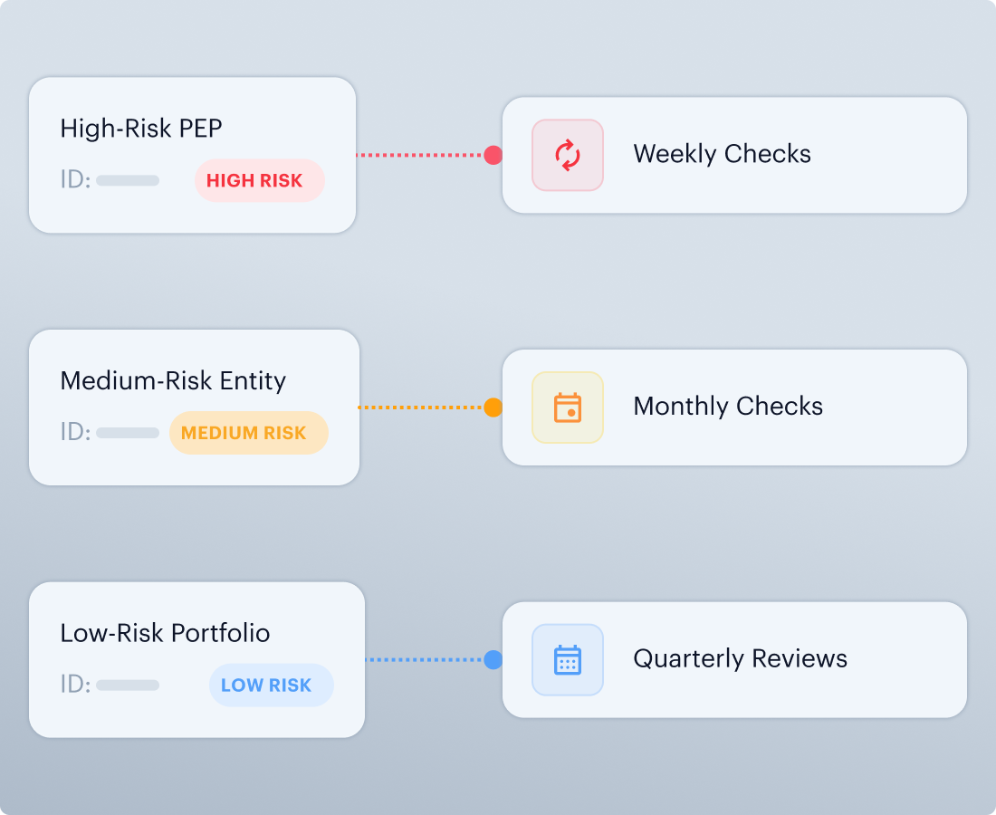
Task: Click the Monthly Checks label
Action: [x=728, y=407]
